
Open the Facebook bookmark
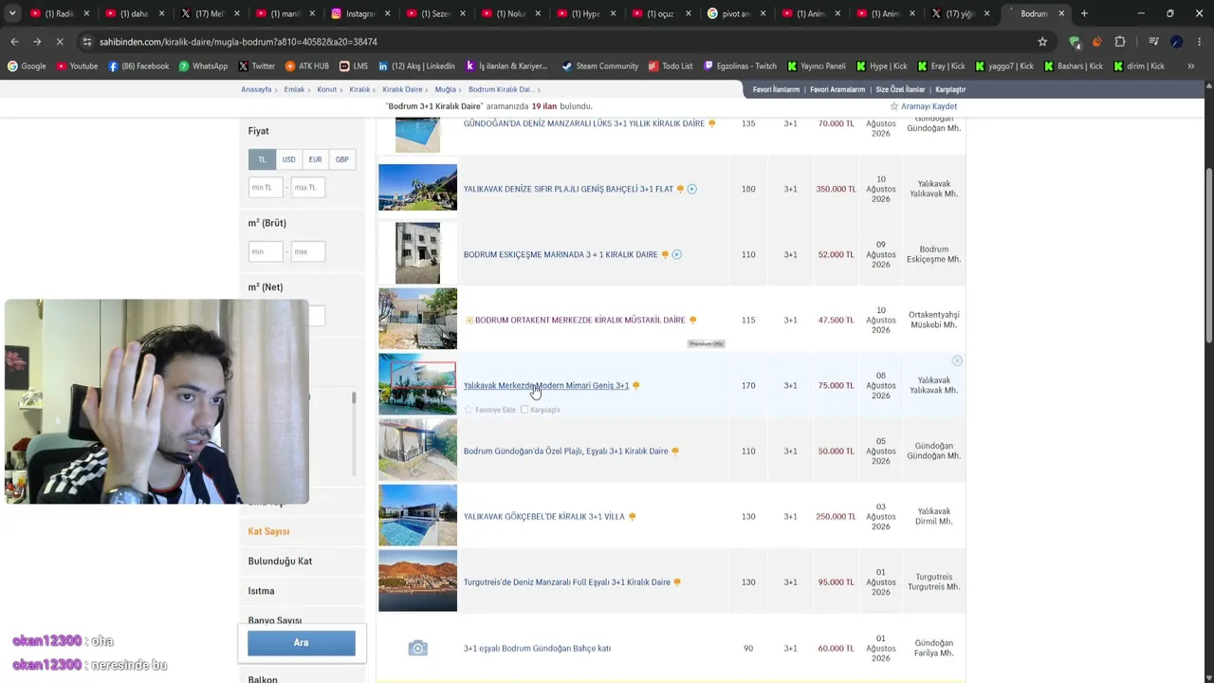138,66
